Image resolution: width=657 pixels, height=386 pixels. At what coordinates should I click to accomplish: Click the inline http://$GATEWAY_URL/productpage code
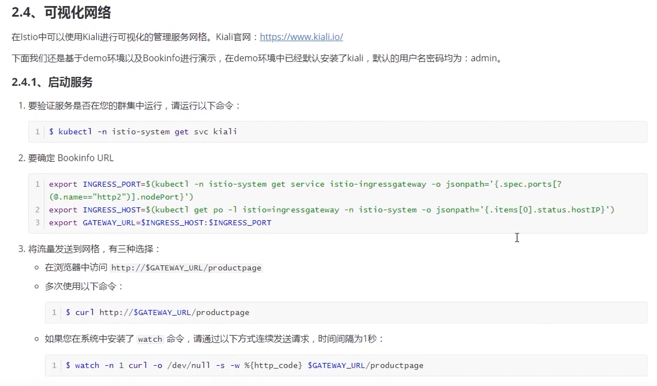pos(186,268)
